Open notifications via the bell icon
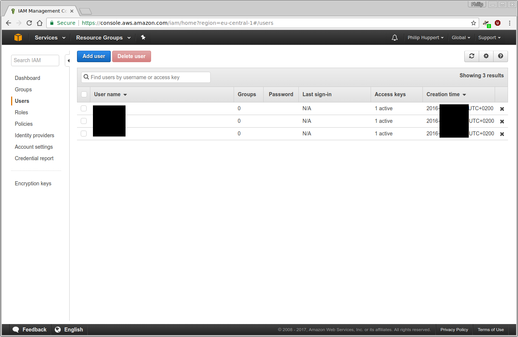This screenshot has height=337, width=518. point(394,37)
